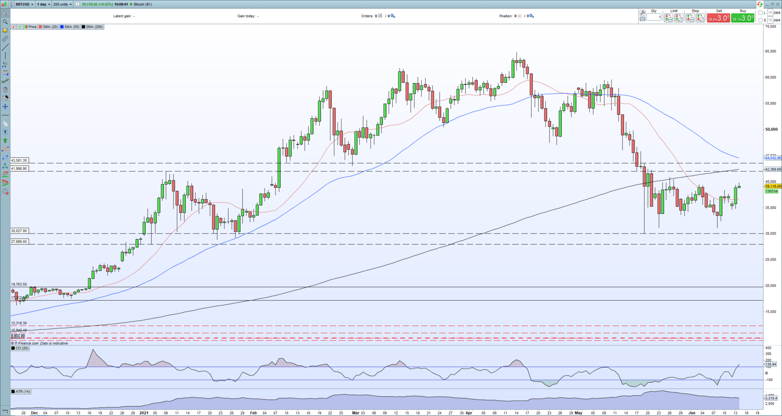782x416 pixels.
Task: Open the 200 units dropdown
Action: point(62,4)
